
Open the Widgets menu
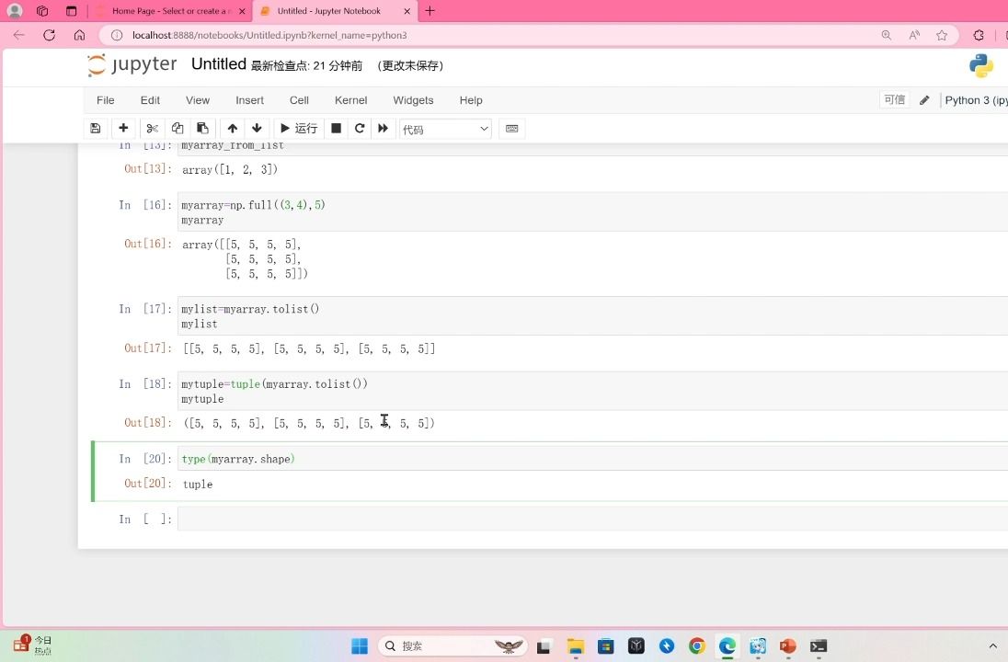(413, 100)
